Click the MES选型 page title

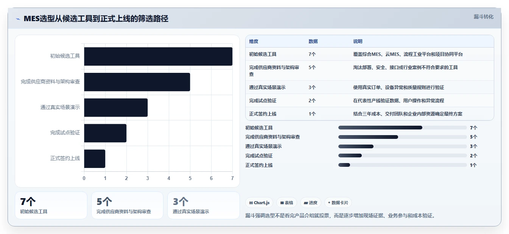(x=96, y=18)
